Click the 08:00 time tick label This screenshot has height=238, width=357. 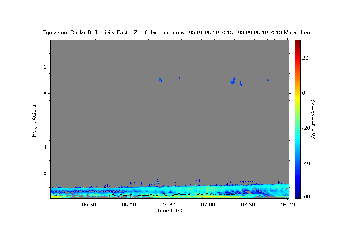(287, 205)
